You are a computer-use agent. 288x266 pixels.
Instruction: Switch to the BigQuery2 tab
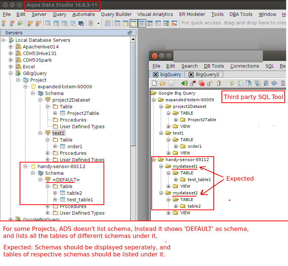(x=207, y=75)
